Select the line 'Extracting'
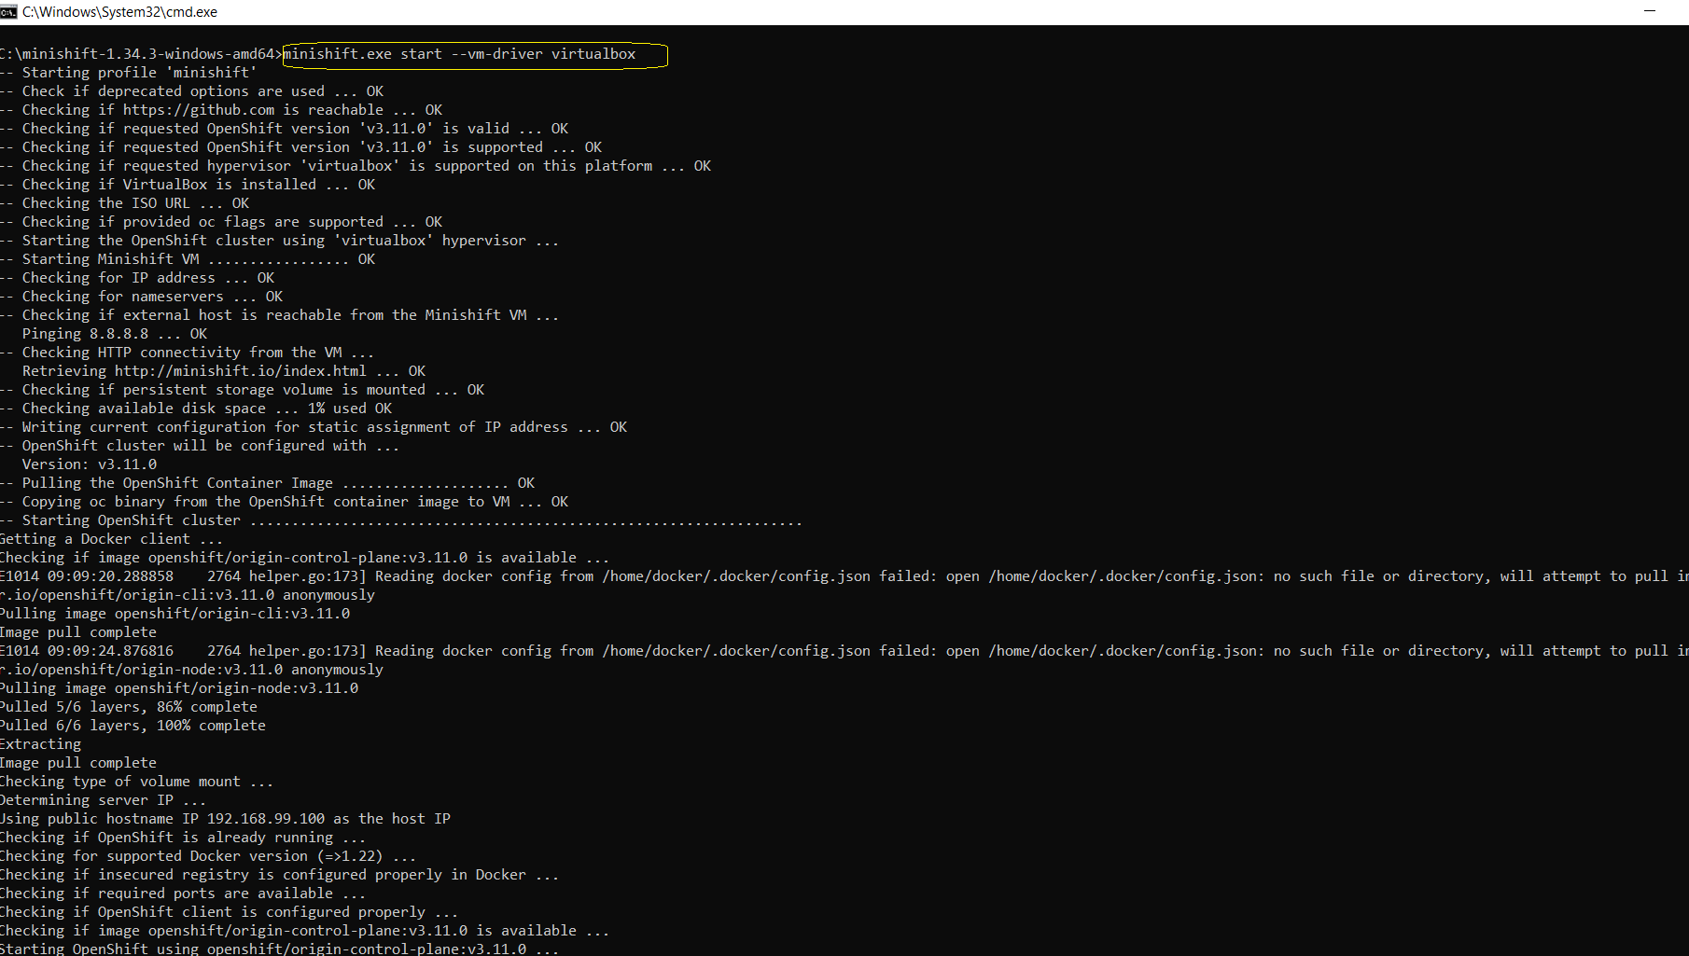Screen dimensions: 1689x956 40,744
